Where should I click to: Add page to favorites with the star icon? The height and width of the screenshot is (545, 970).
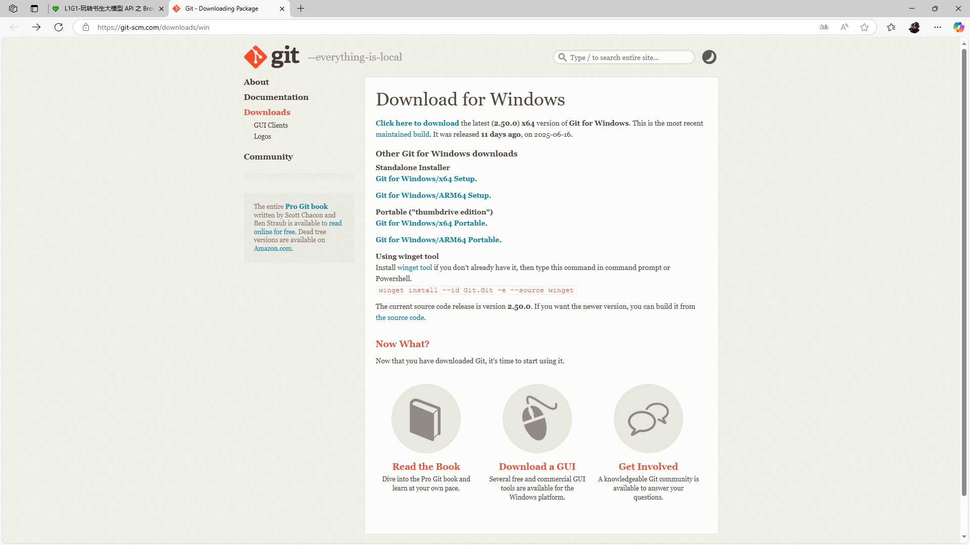point(864,27)
